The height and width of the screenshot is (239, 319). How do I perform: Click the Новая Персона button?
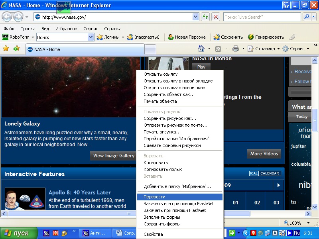point(187,37)
